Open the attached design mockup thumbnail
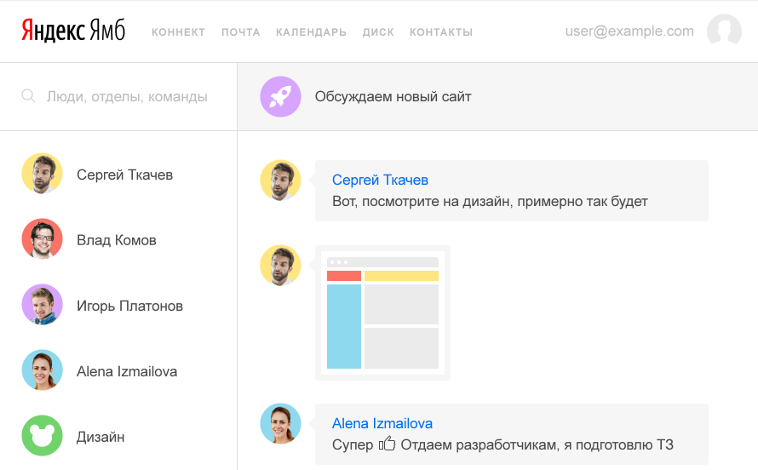758x470 pixels. (383, 313)
